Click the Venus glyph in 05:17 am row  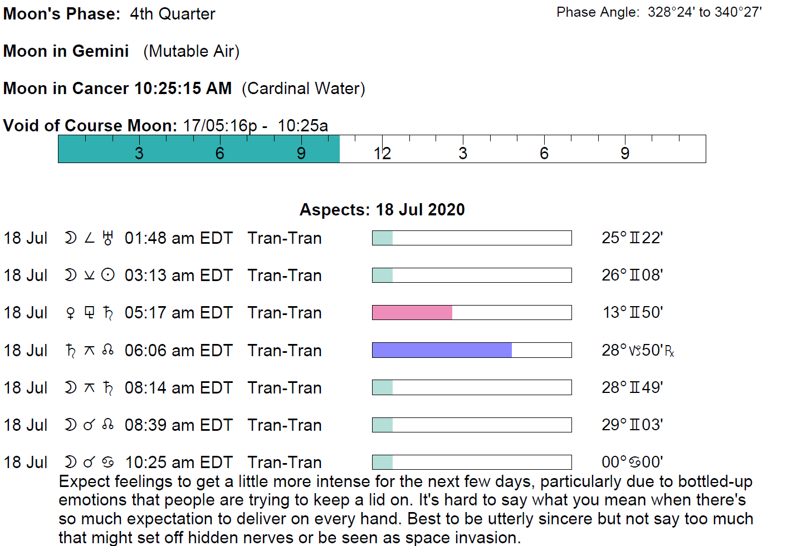[70, 313]
